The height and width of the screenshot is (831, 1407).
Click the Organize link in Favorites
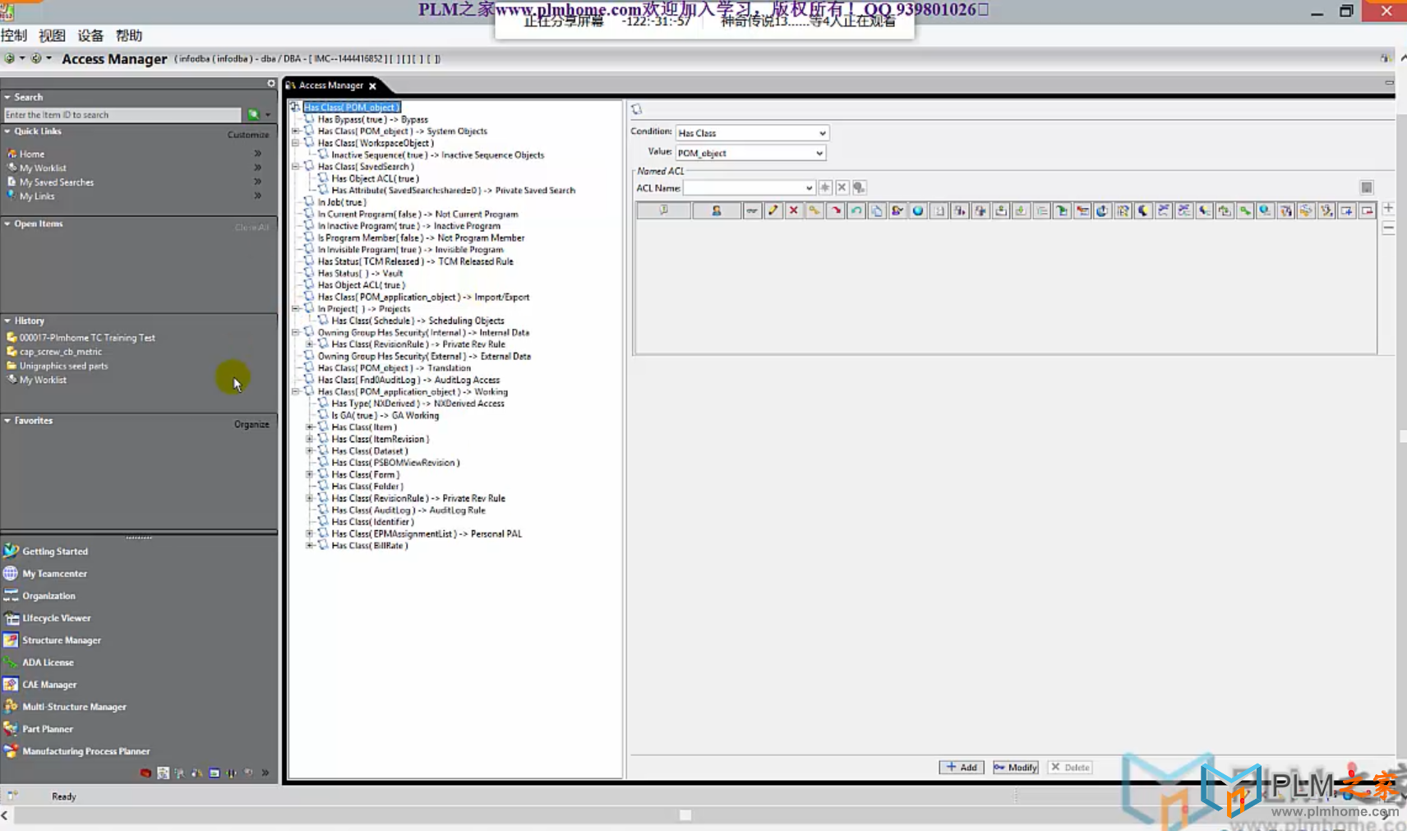coord(251,425)
